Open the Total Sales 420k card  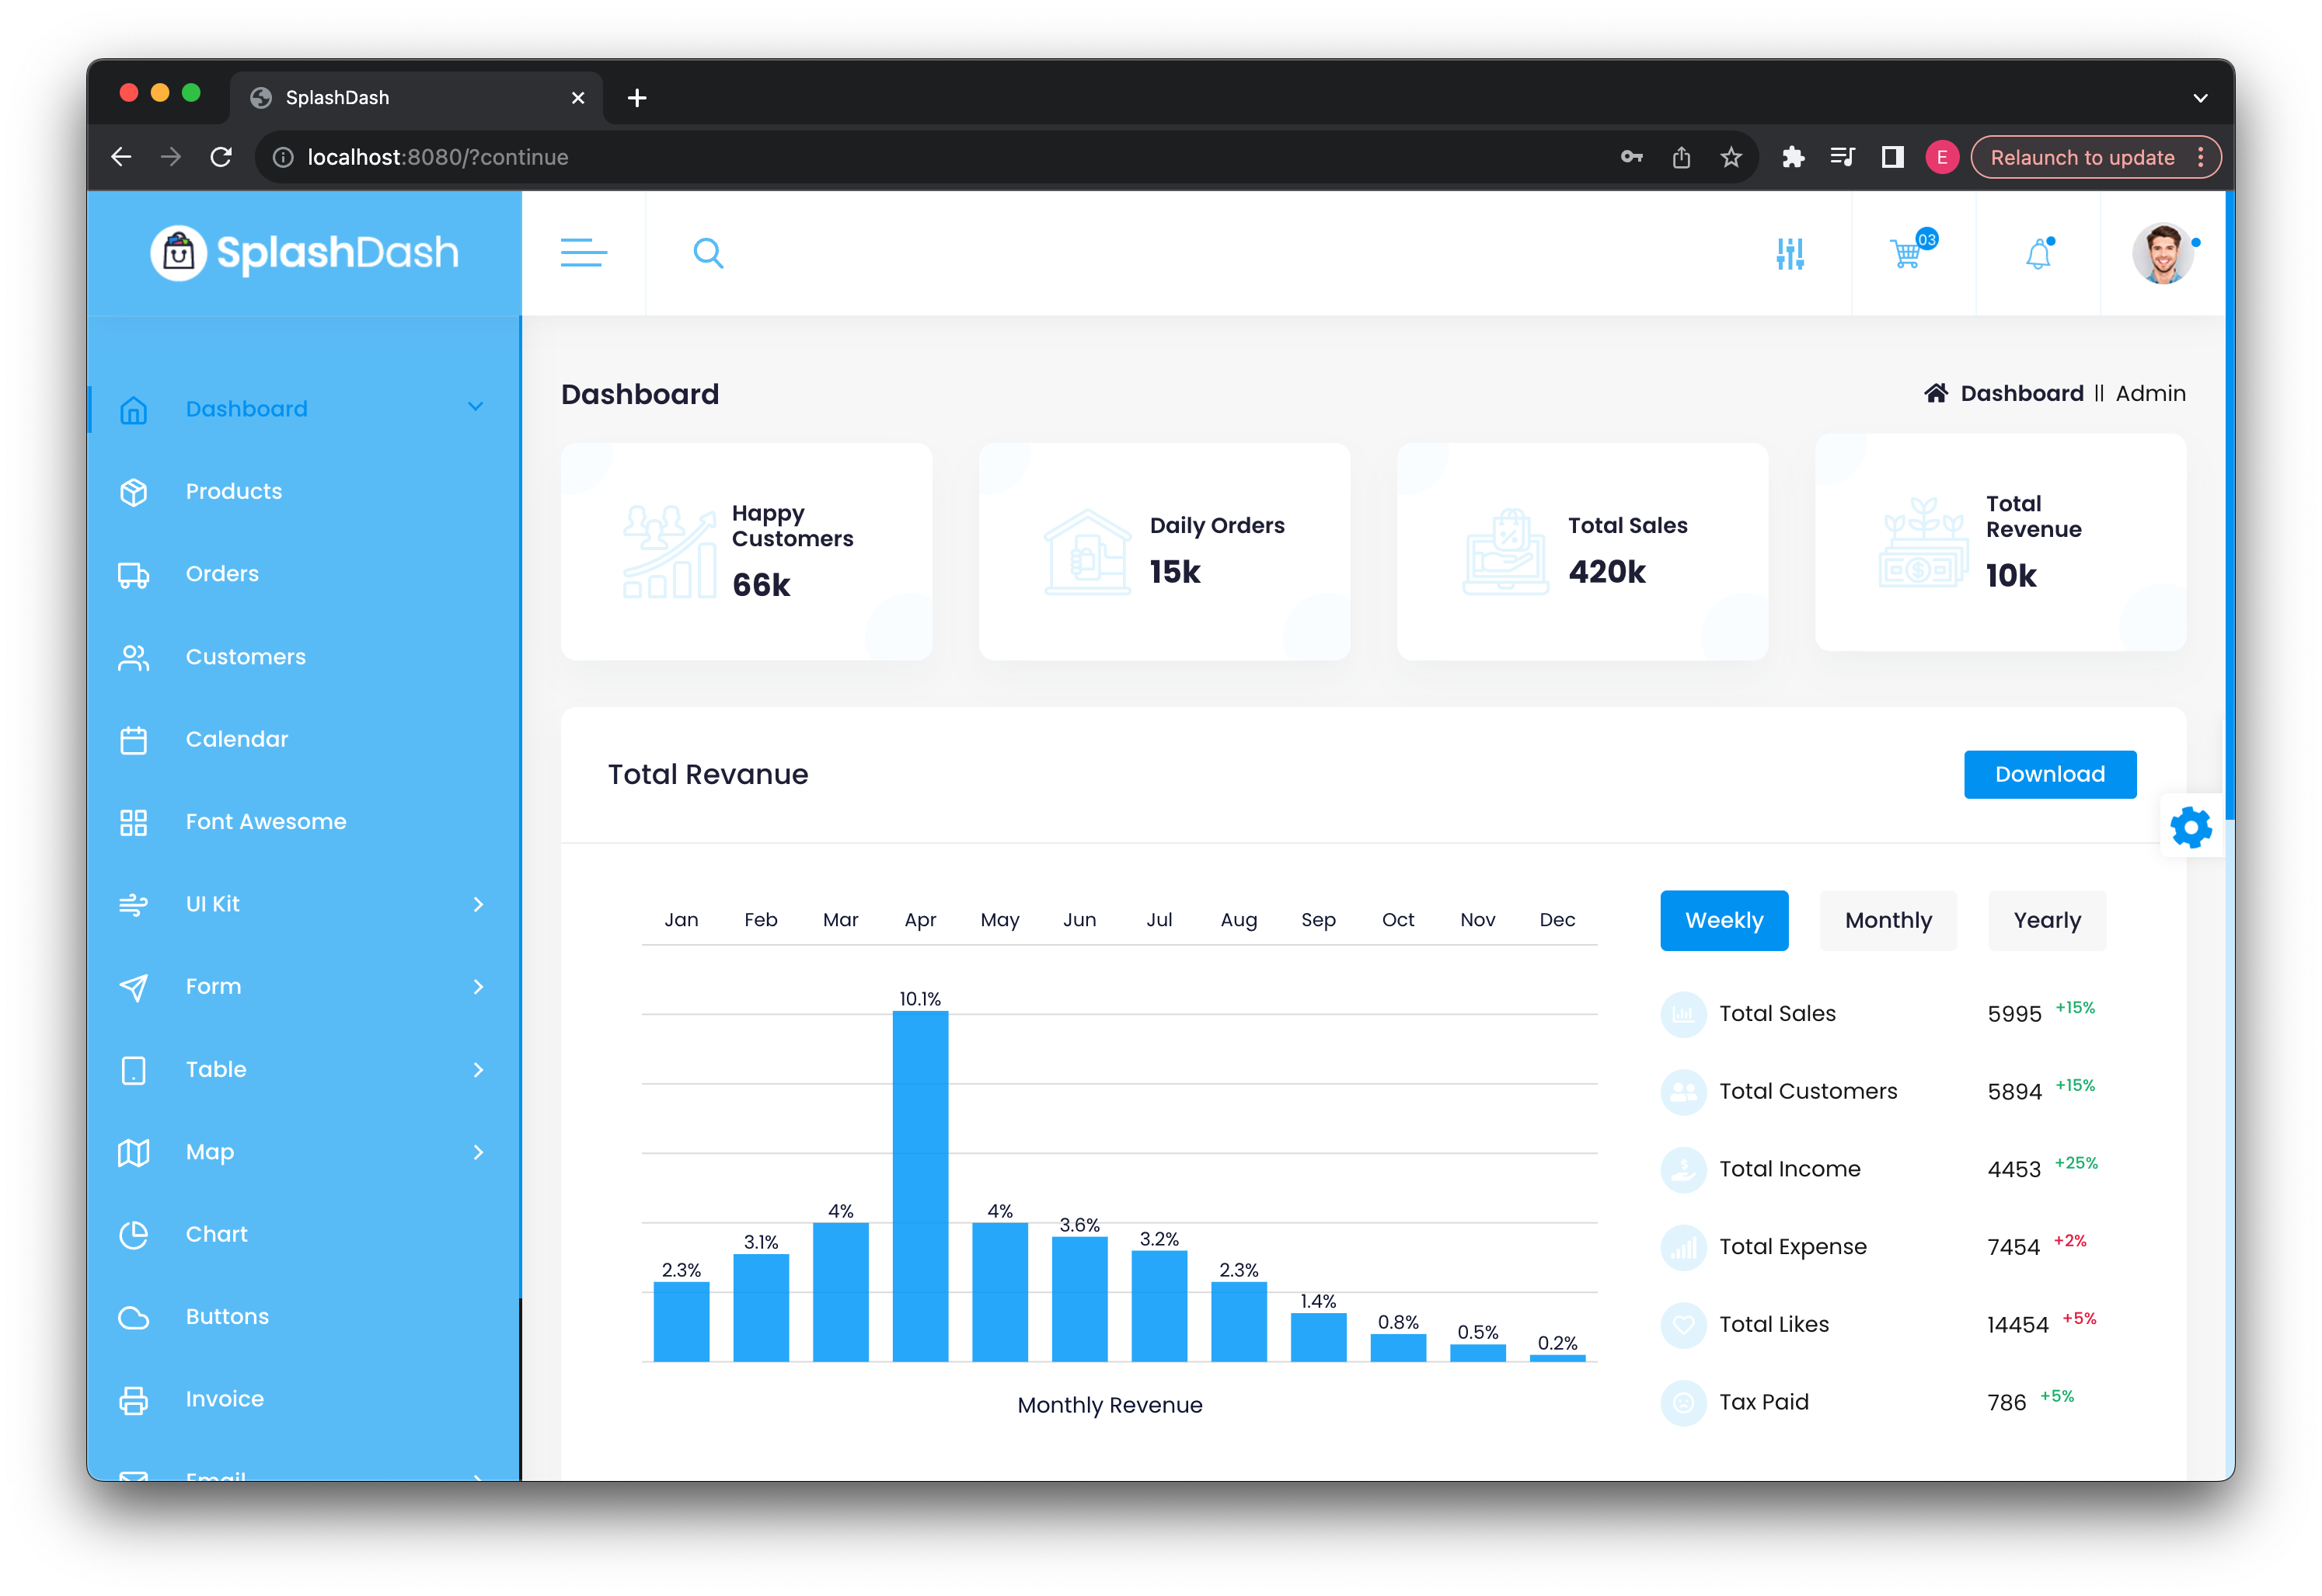(x=1582, y=551)
